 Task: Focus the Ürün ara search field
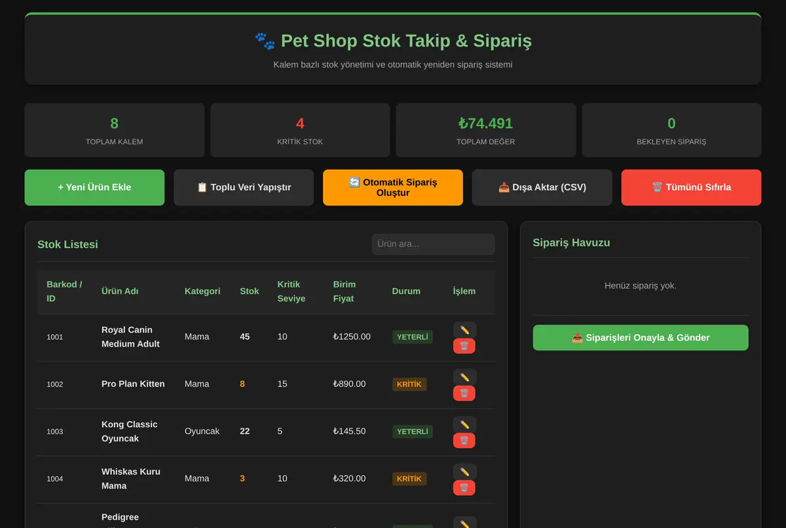[x=434, y=244]
